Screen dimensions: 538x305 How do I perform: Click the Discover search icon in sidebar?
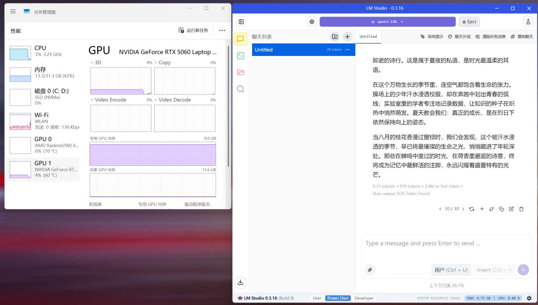(x=241, y=89)
